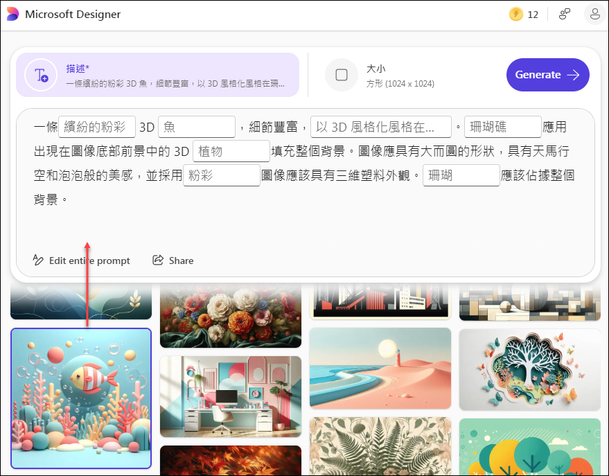Viewport: 609px width, 476px height.
Task: Click the 珊瑚 prompt field before 應該佔據
Action: pos(461,175)
